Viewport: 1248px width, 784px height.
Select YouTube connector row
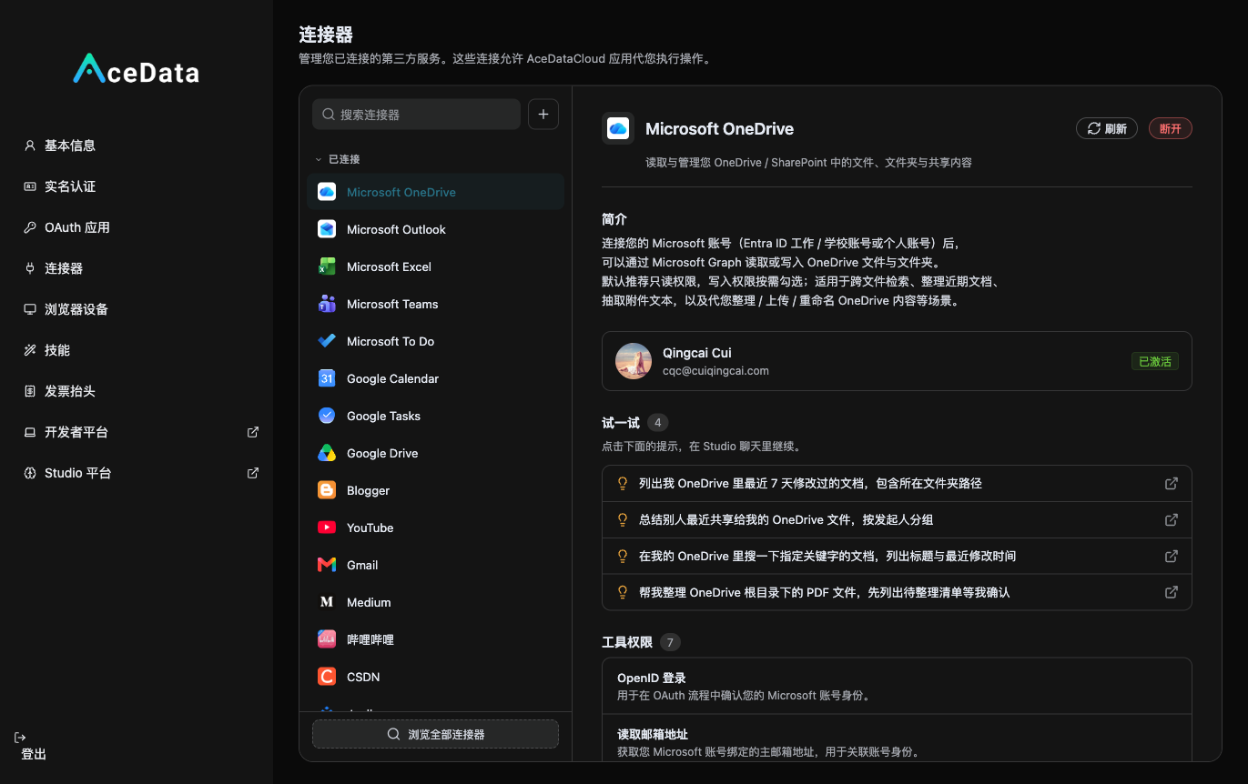click(435, 528)
